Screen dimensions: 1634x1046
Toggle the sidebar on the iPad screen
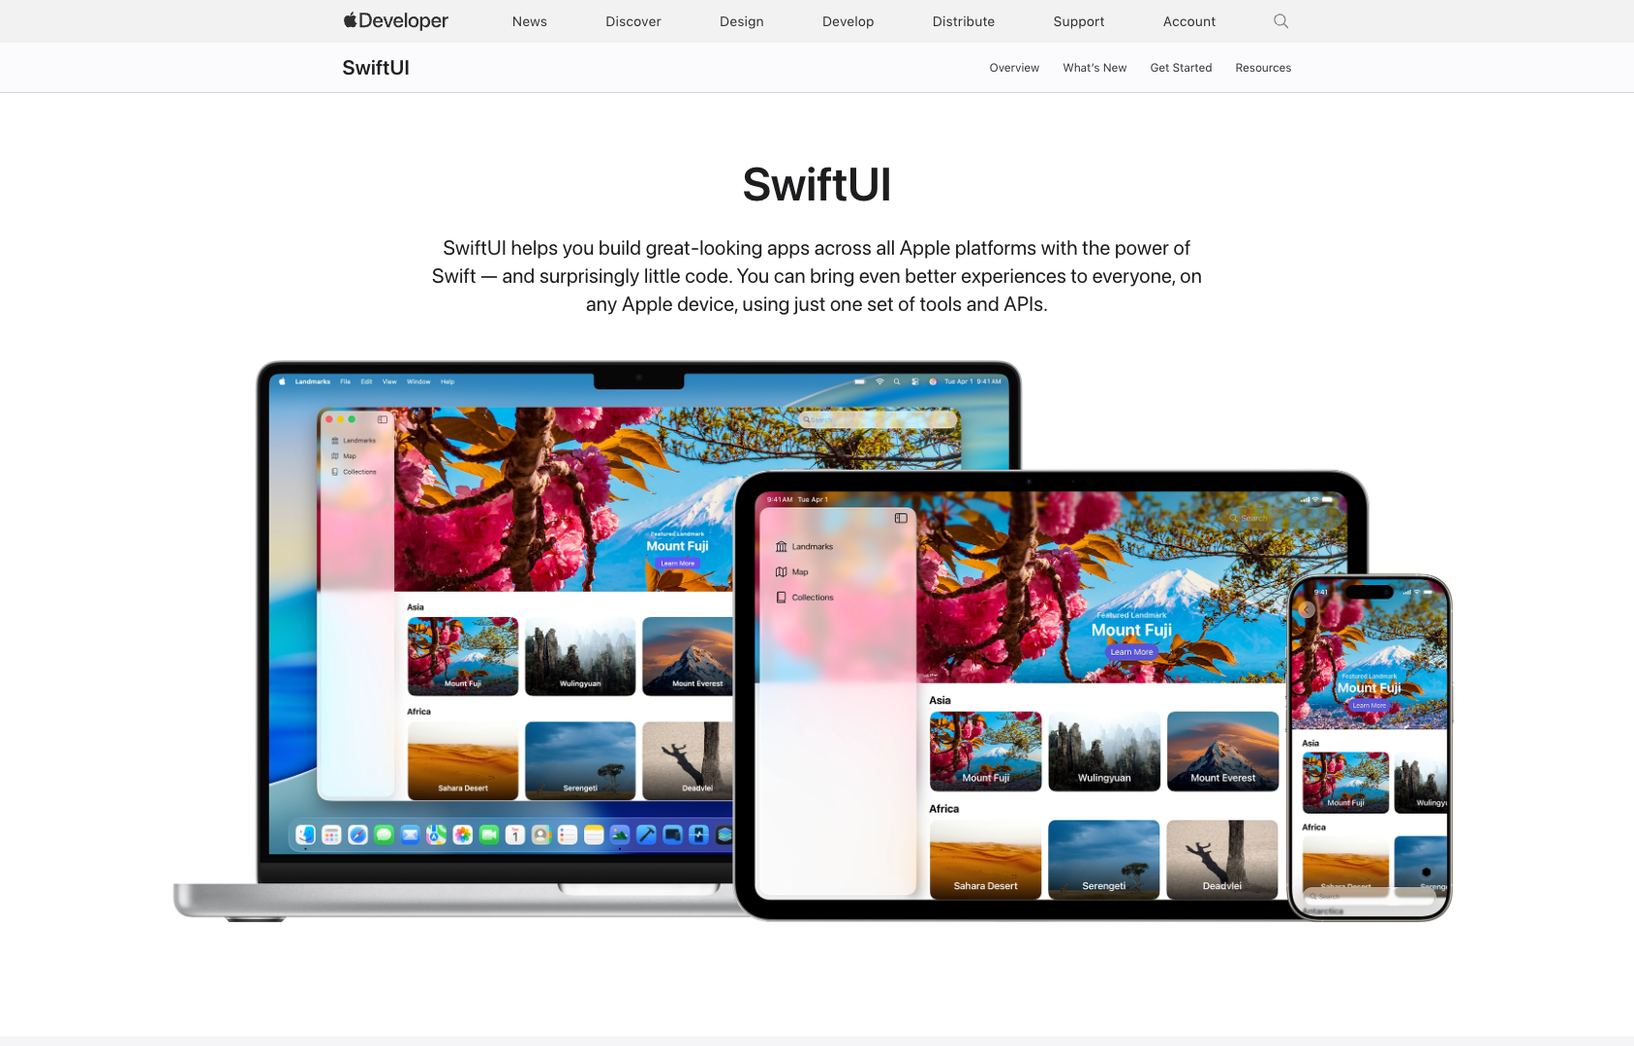pos(900,517)
